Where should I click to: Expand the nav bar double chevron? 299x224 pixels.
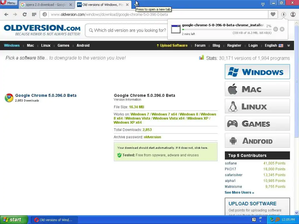click(288, 45)
